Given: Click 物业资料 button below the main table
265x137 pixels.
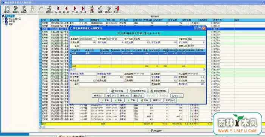Looking at the screenshot, I should coord(156,131).
